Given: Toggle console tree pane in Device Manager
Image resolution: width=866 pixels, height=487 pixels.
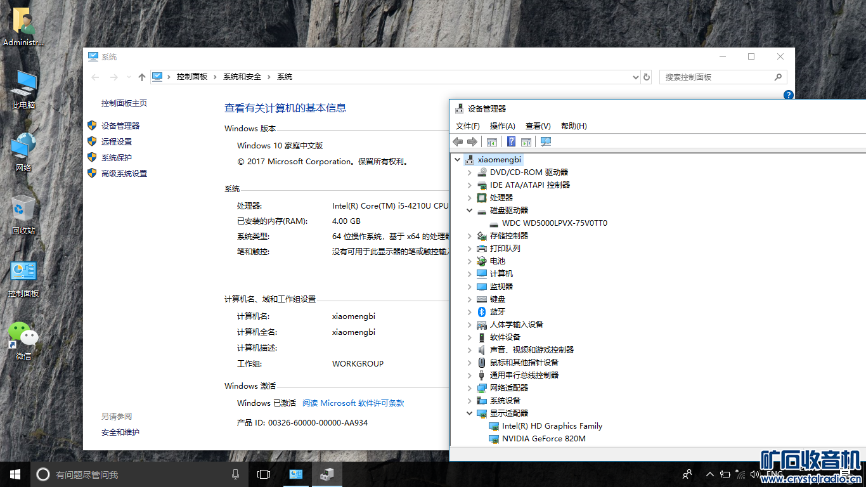Looking at the screenshot, I should coord(491,142).
